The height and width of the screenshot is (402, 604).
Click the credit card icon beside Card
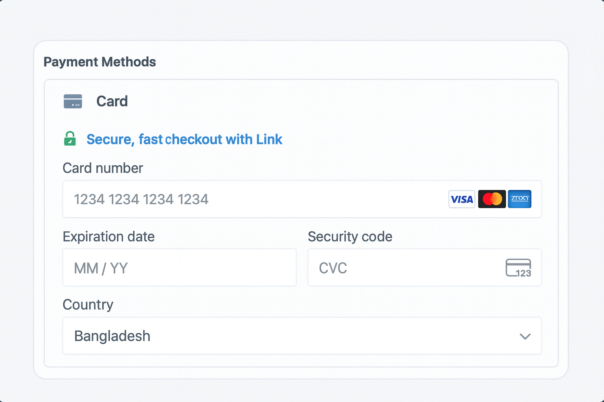(73, 101)
